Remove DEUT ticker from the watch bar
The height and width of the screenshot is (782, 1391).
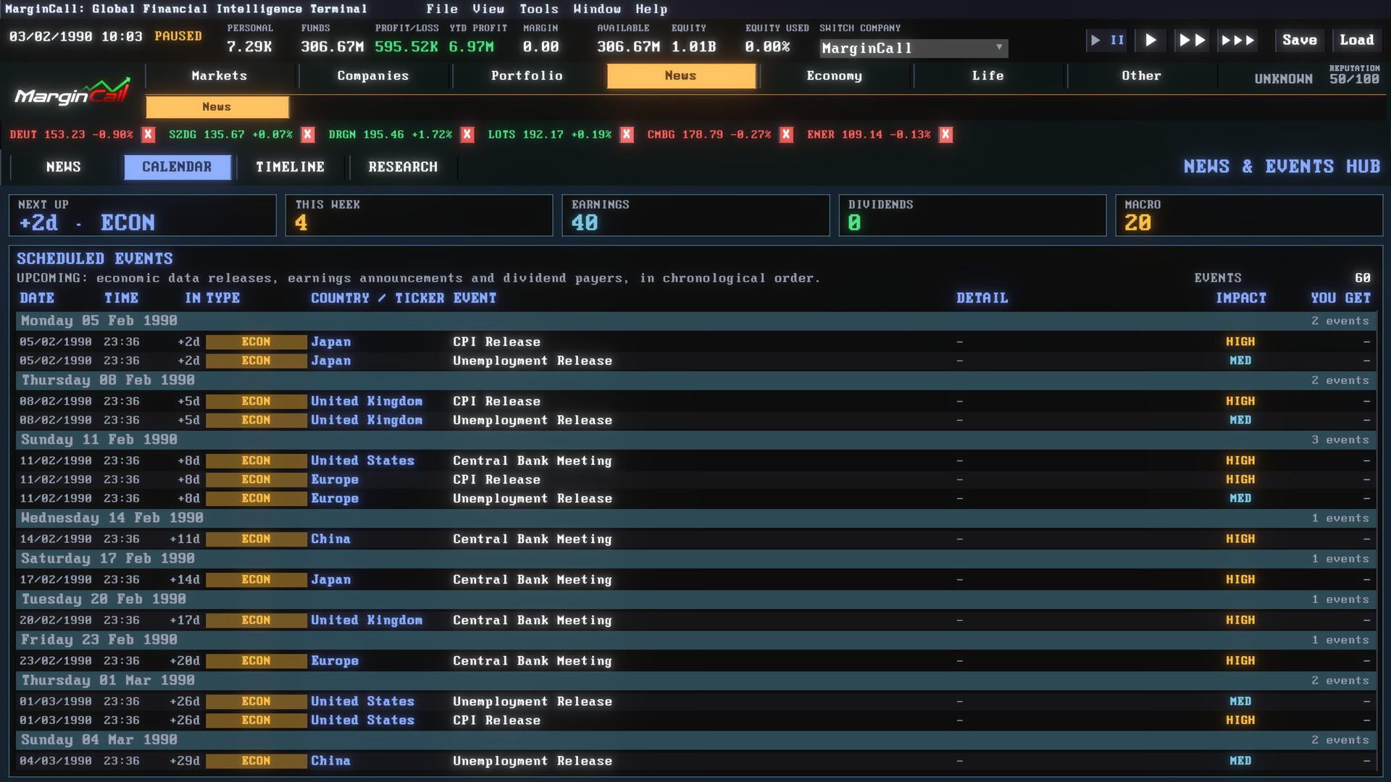click(149, 135)
